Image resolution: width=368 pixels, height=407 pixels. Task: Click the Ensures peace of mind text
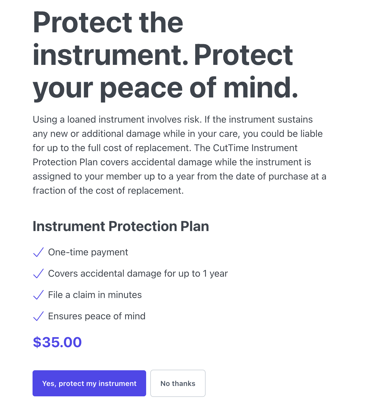97,316
